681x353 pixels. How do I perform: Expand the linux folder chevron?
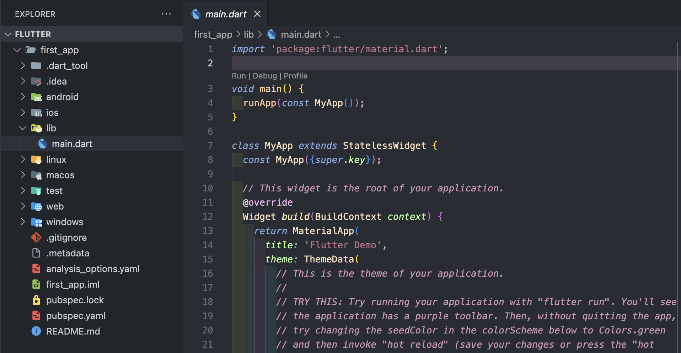coord(23,159)
